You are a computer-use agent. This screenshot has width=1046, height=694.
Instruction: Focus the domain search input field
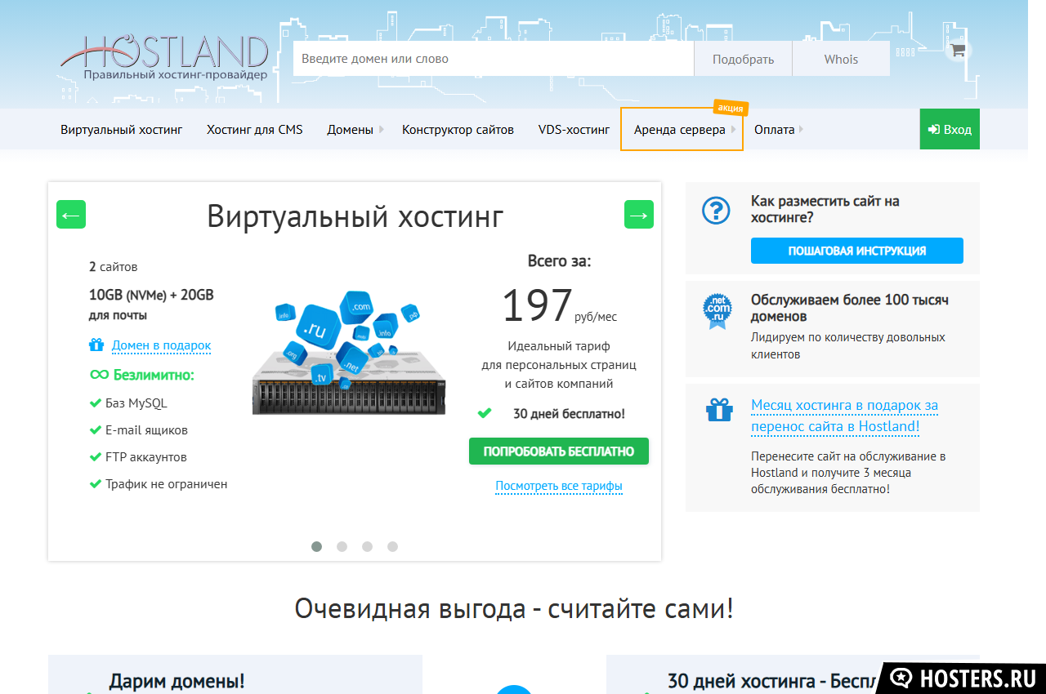pyautogui.click(x=494, y=59)
